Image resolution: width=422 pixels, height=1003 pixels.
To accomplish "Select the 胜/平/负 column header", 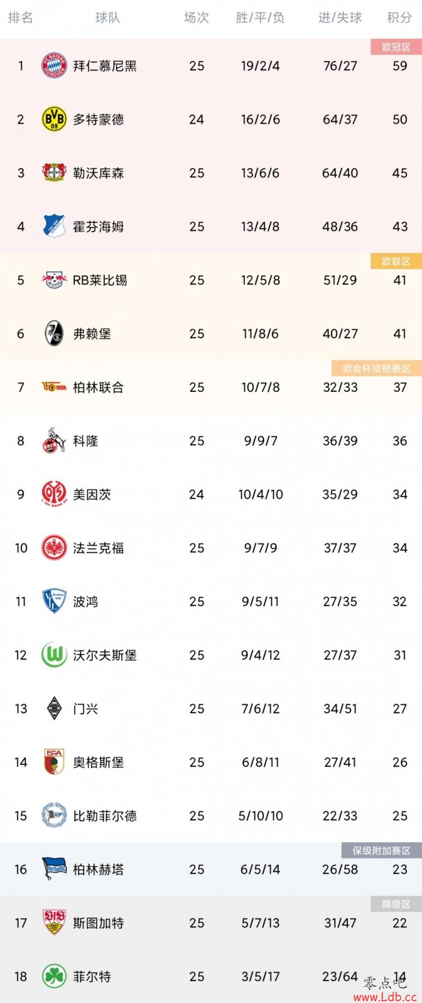I will (260, 18).
